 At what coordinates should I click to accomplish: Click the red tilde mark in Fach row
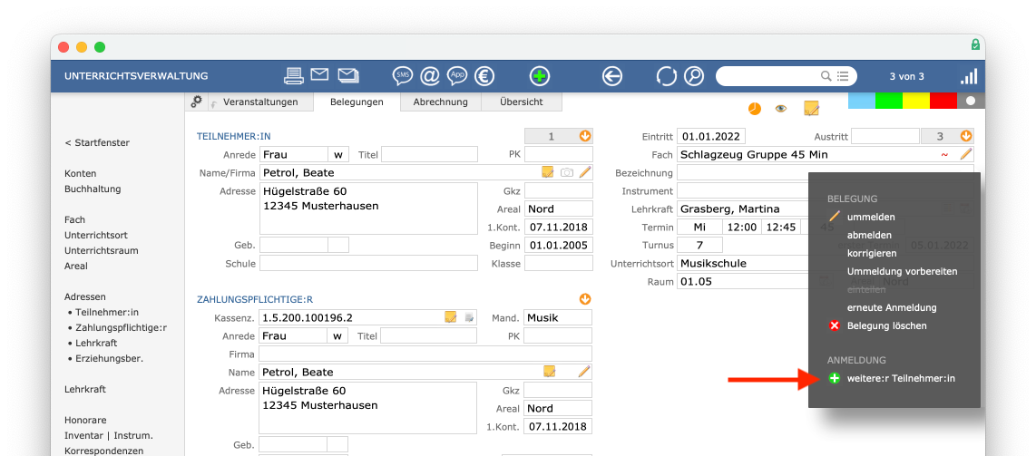coord(944,155)
